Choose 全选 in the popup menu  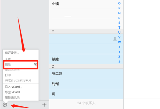point(8,59)
